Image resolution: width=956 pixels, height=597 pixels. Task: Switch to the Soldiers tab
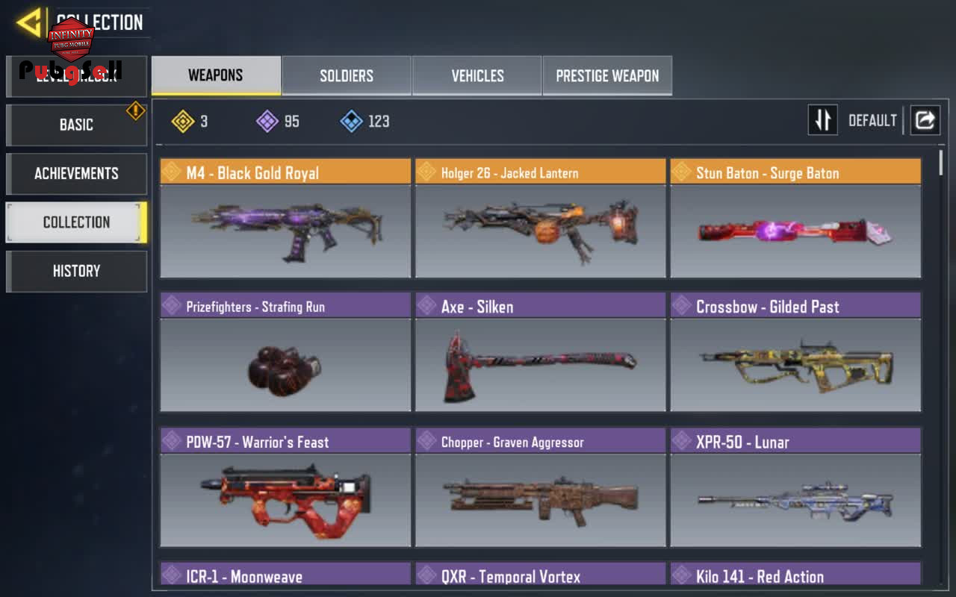[347, 75]
